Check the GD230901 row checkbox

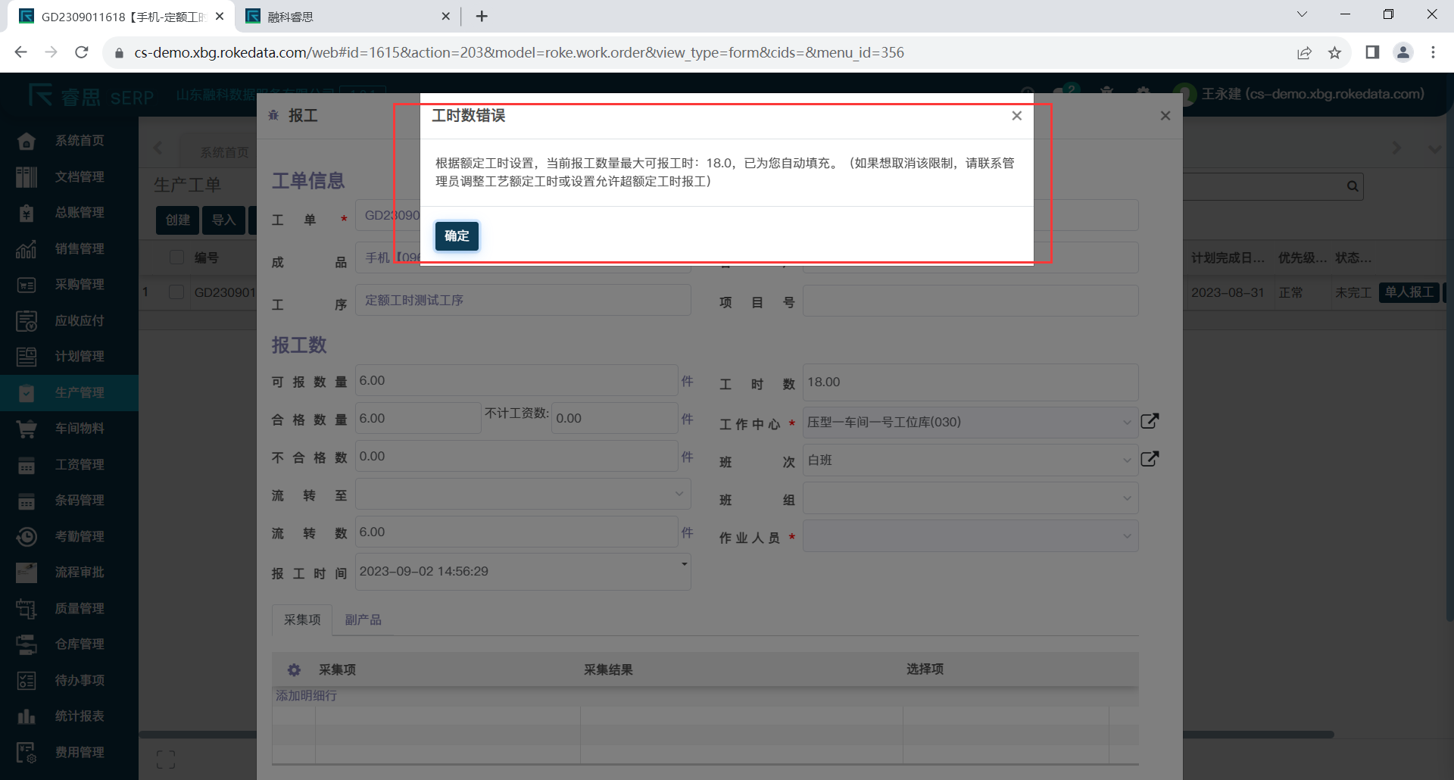[x=177, y=292]
